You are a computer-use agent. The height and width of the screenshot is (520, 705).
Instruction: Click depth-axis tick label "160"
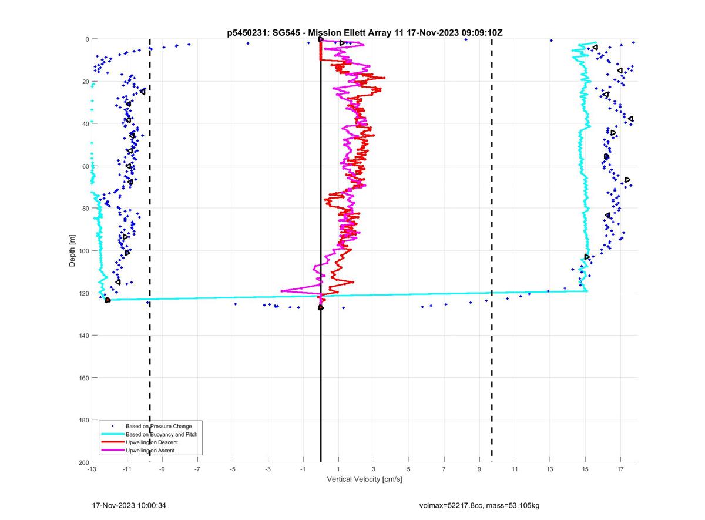(83, 378)
